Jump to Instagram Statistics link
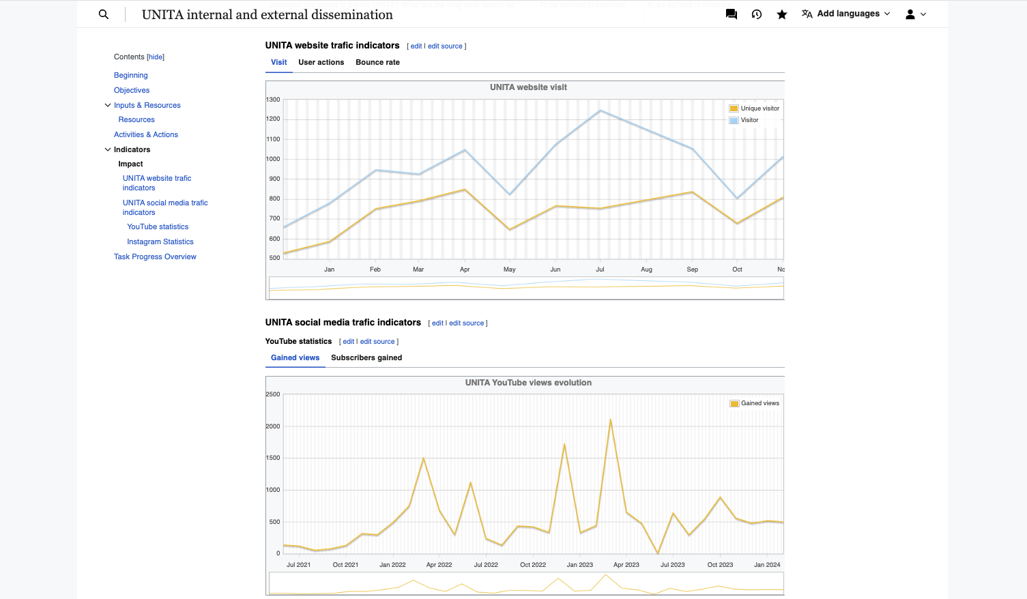The height and width of the screenshot is (599, 1027). [x=160, y=242]
